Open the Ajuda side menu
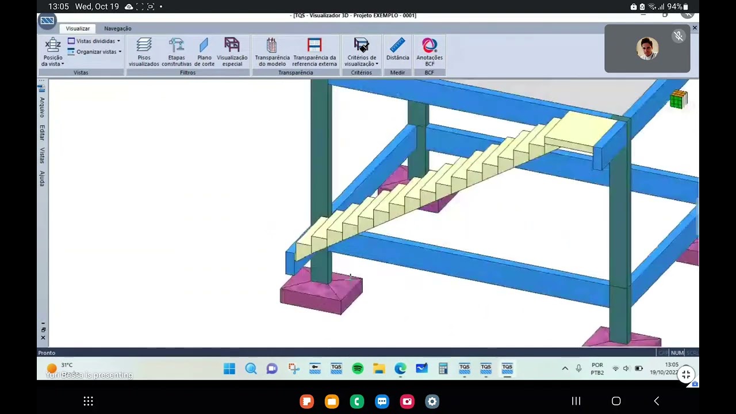The height and width of the screenshot is (414, 736). (42, 178)
